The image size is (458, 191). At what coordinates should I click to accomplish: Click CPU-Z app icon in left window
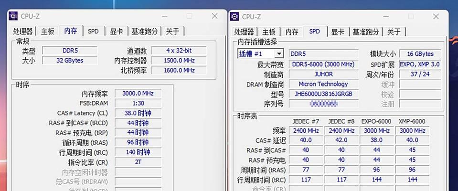[13, 16]
